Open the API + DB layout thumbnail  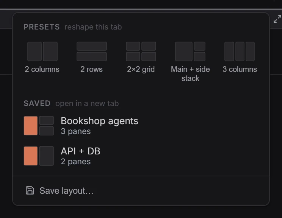(x=39, y=156)
